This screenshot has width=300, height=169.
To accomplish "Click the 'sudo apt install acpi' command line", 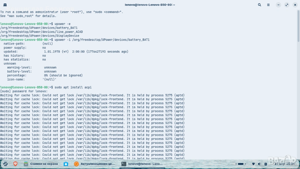I will pyautogui.click(x=73, y=87).
